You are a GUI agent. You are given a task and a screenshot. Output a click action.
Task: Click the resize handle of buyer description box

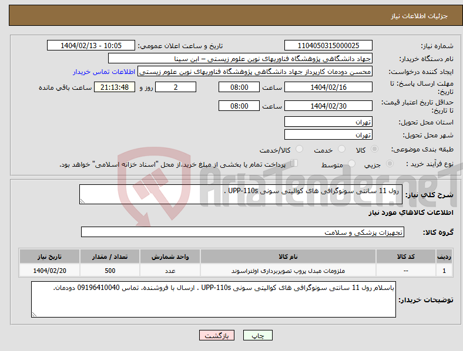[34, 315]
